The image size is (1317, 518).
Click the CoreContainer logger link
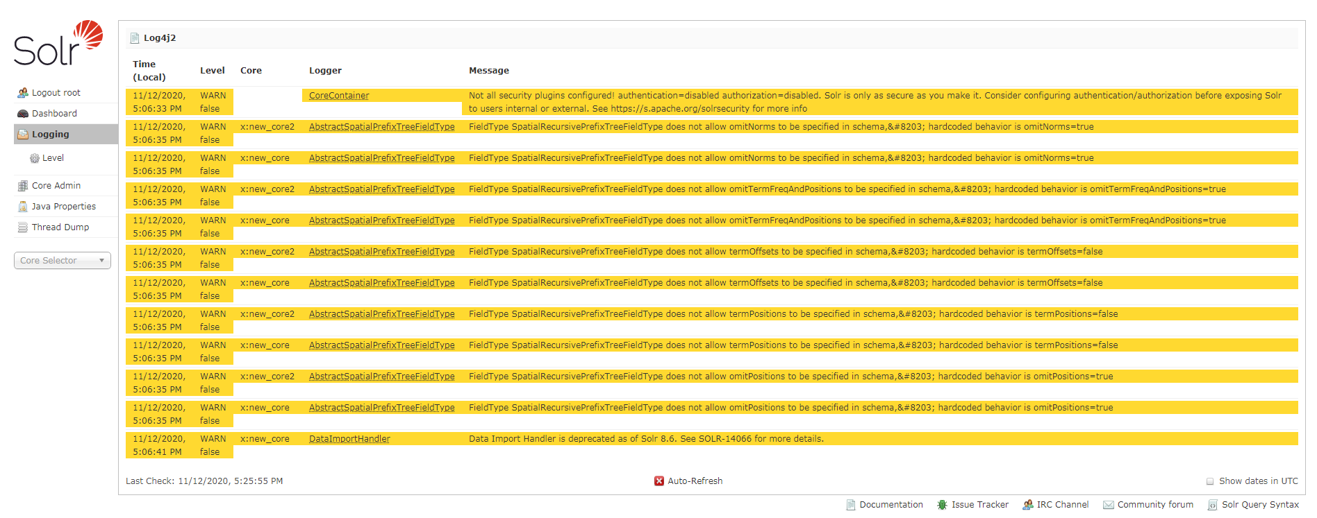coord(339,96)
